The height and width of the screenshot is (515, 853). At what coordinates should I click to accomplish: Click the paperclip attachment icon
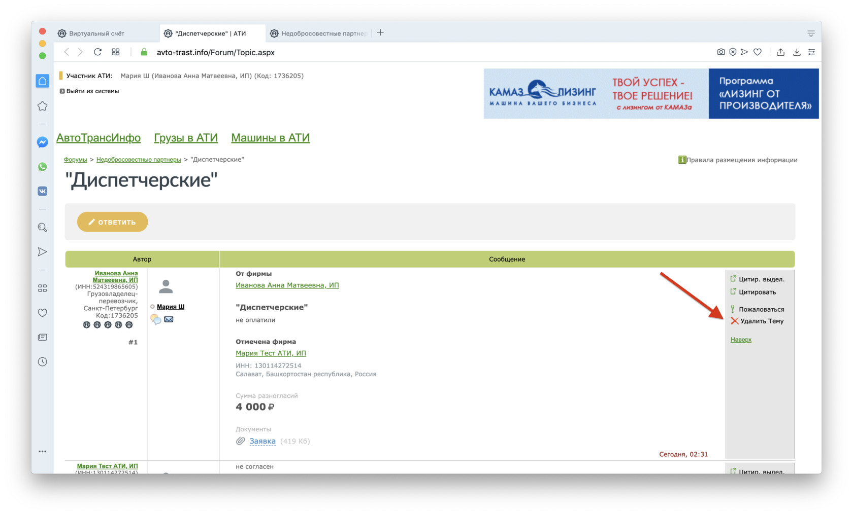pos(240,441)
